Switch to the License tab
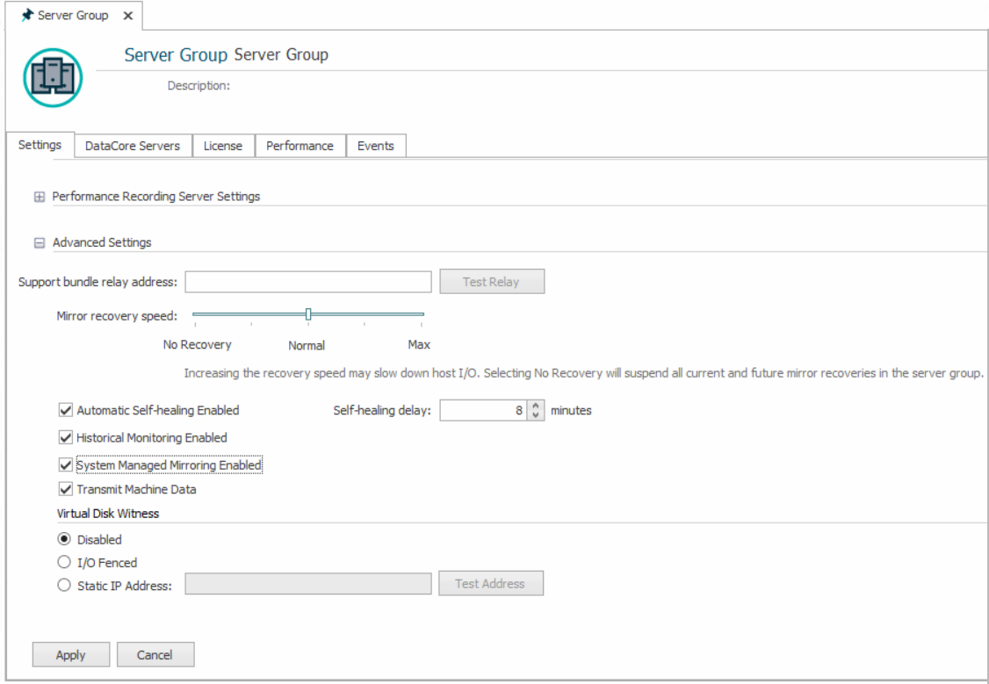The height and width of the screenshot is (684, 989). 222,146
